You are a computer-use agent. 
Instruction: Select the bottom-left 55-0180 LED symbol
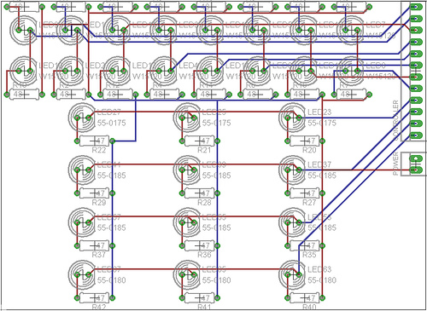[82, 274]
